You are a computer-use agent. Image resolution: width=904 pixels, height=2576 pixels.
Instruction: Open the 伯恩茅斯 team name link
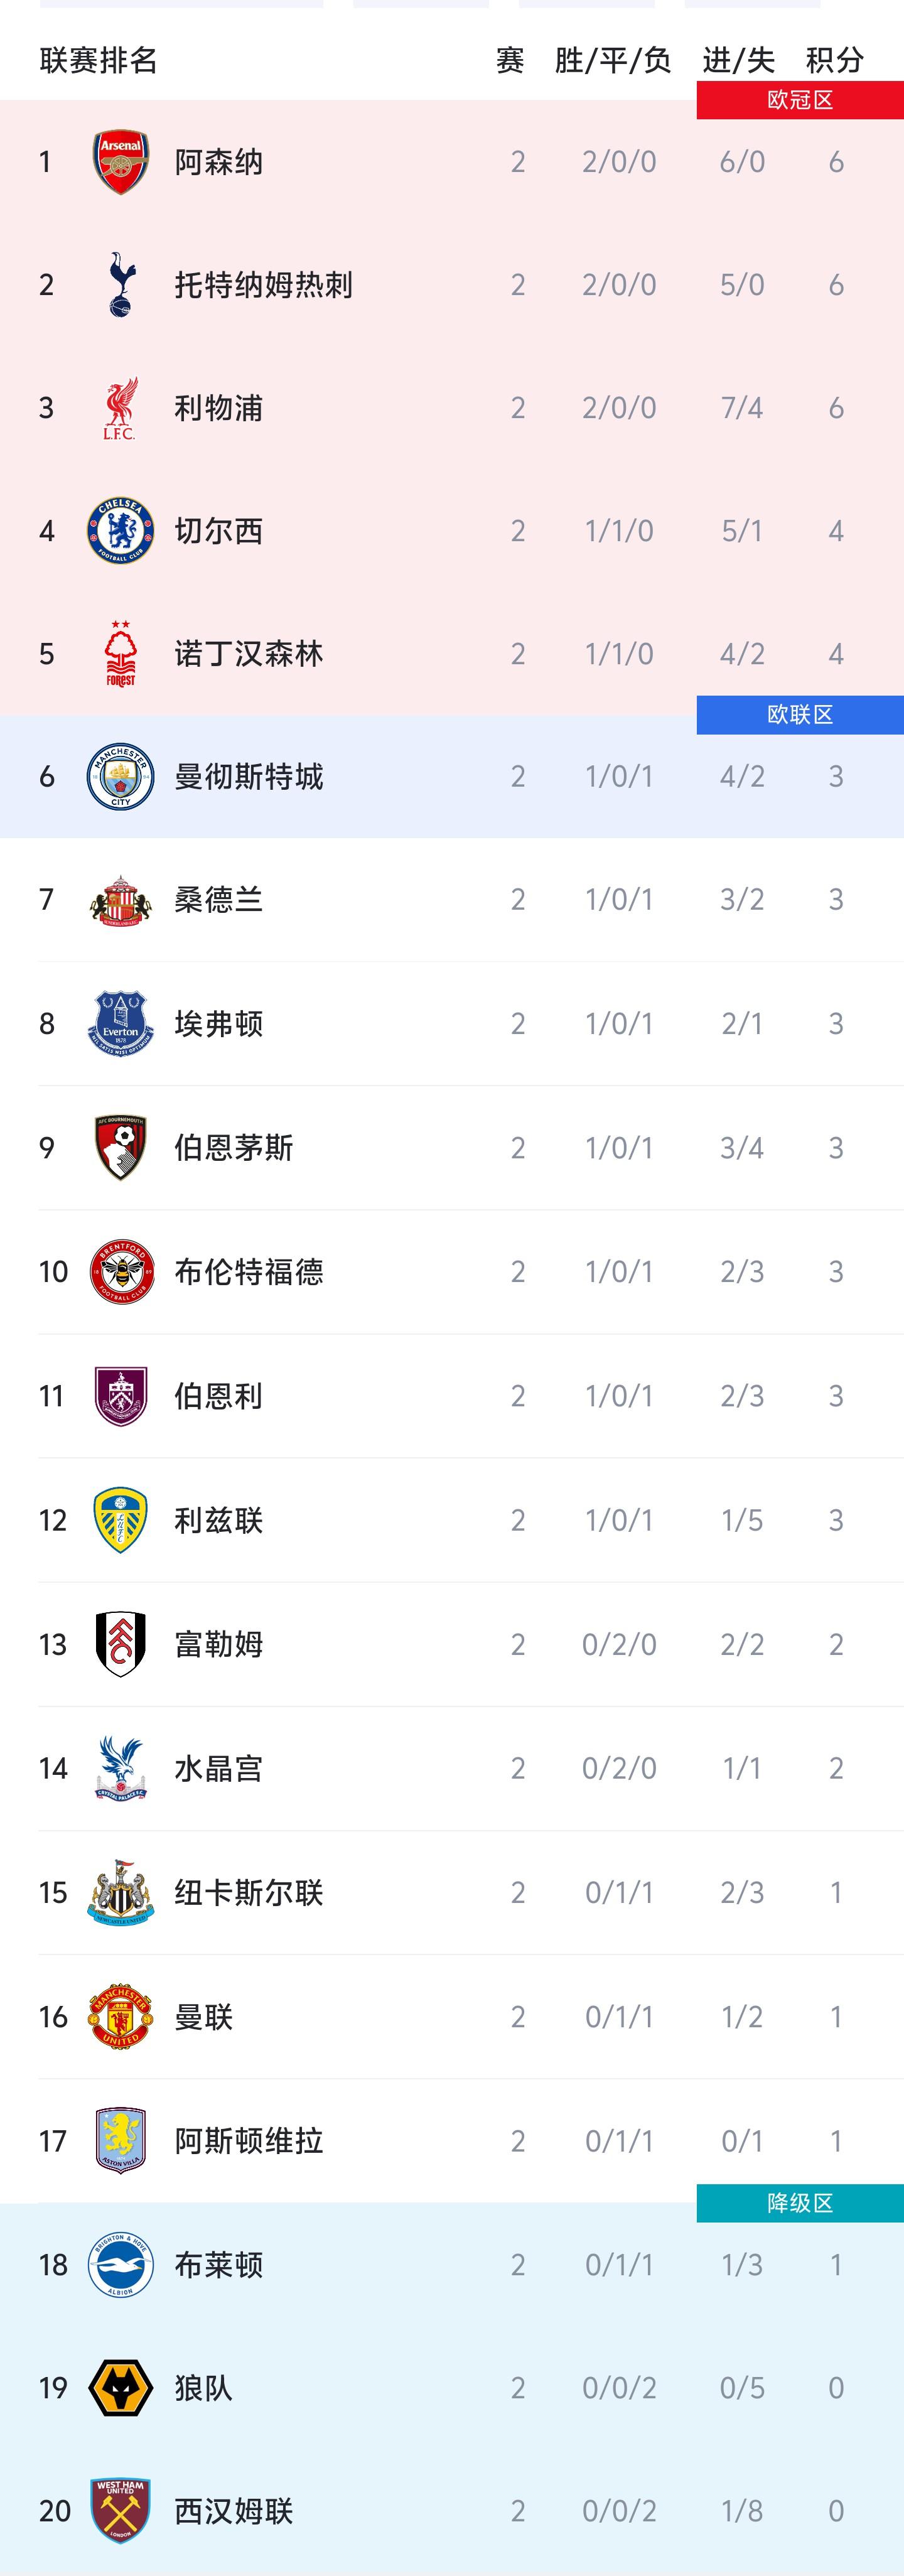233,1147
